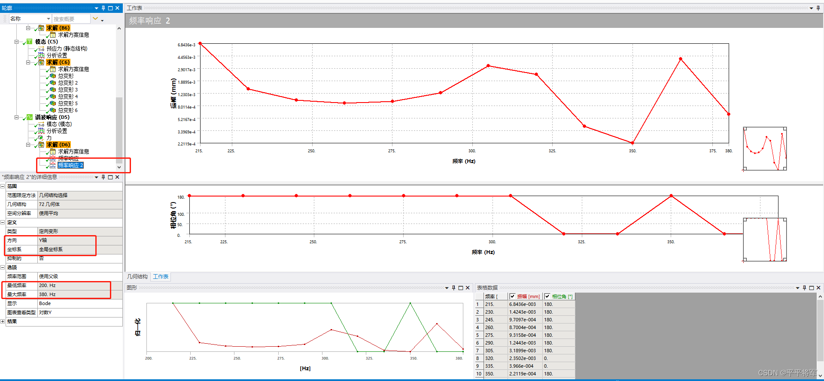Image resolution: width=824 pixels, height=381 pixels.
Task: Select 预应力 (静态结构) pre-stress item
Action: pos(67,48)
